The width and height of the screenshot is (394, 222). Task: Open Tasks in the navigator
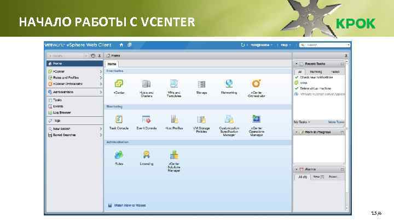tap(74, 100)
